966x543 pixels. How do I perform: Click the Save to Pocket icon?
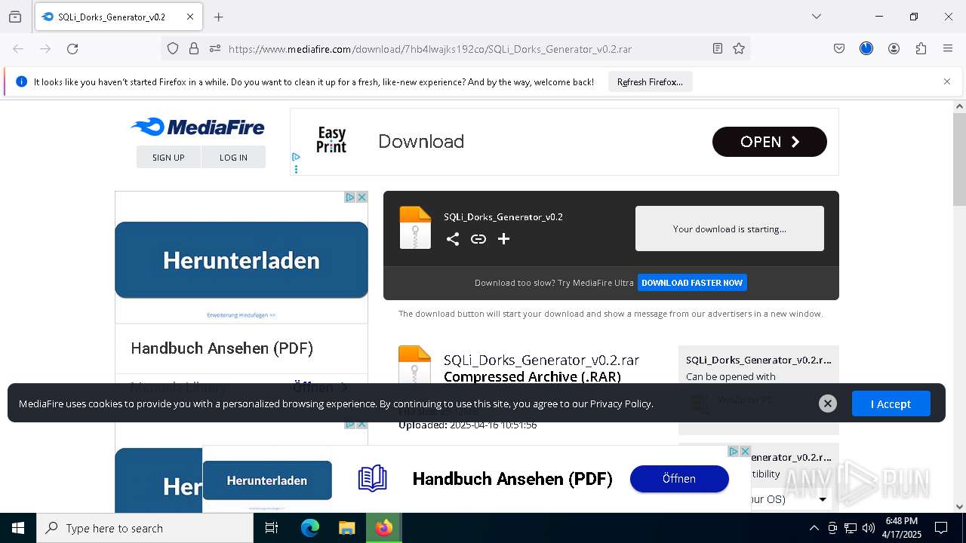tap(839, 48)
